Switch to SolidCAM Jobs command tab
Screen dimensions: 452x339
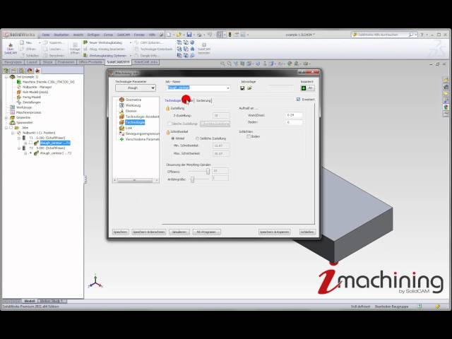(x=146, y=62)
